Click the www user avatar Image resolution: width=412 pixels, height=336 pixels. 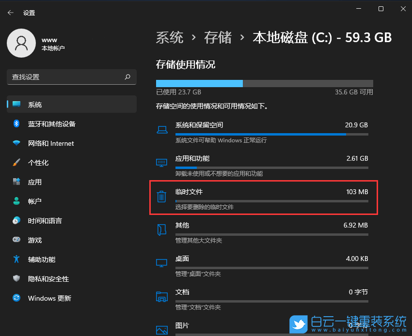tap(21, 43)
